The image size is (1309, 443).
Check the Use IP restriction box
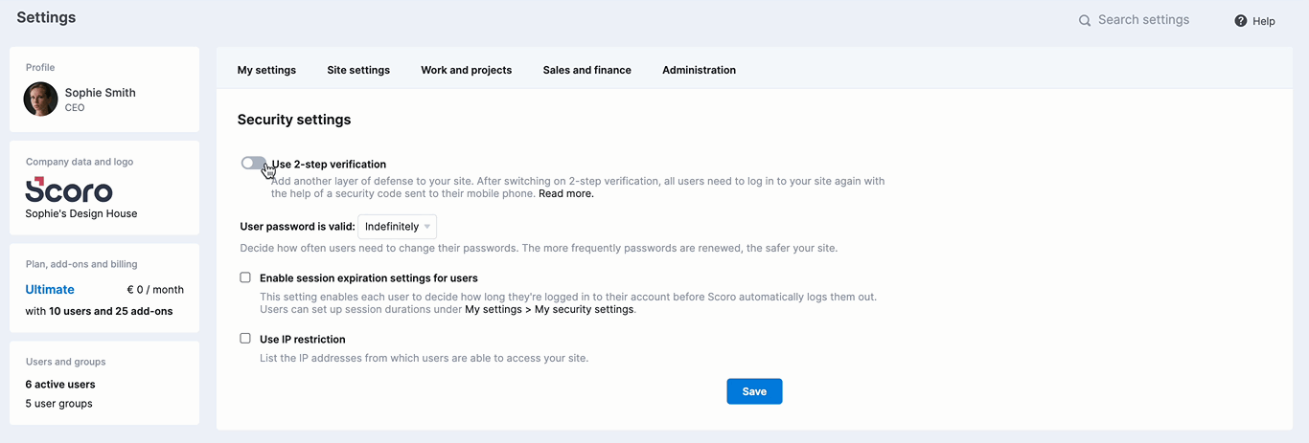pos(245,339)
